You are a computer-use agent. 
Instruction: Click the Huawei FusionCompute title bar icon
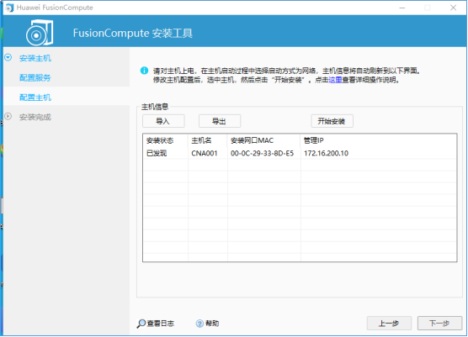click(9, 8)
